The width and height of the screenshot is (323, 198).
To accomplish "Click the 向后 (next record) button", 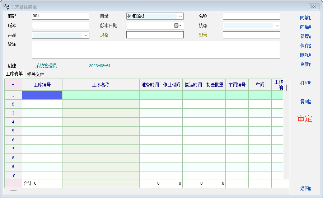I will click(305, 27).
